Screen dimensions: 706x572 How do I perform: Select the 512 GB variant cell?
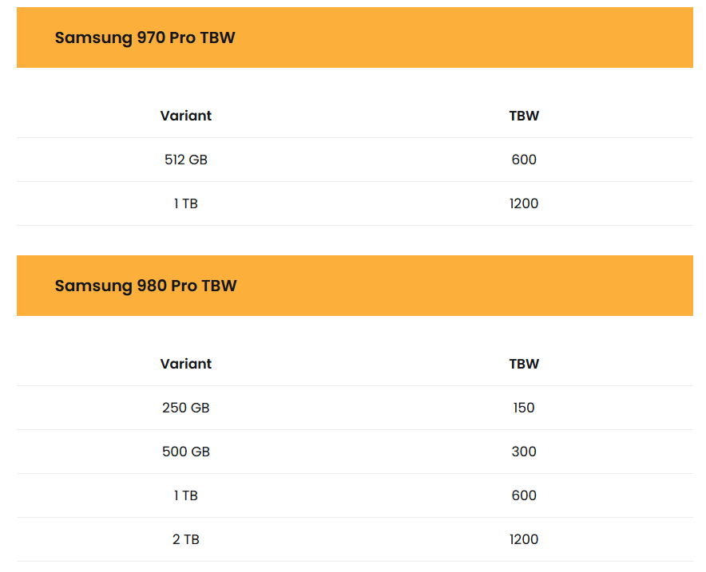pos(185,160)
